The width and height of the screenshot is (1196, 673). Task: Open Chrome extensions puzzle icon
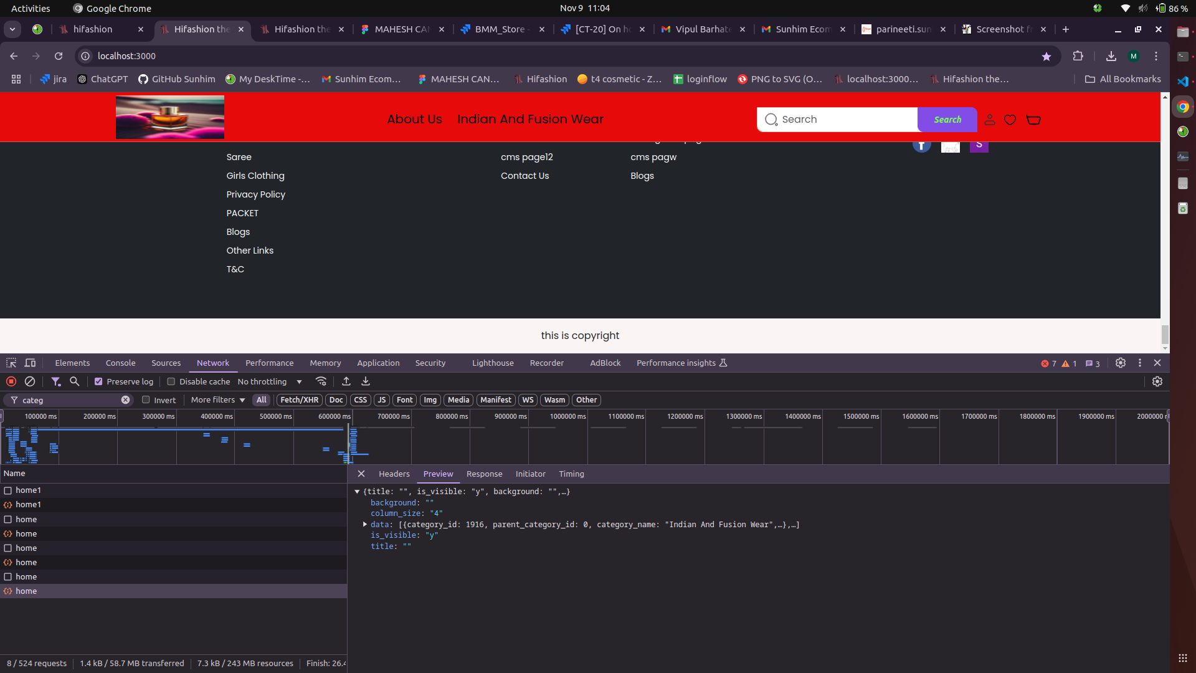[x=1078, y=56]
